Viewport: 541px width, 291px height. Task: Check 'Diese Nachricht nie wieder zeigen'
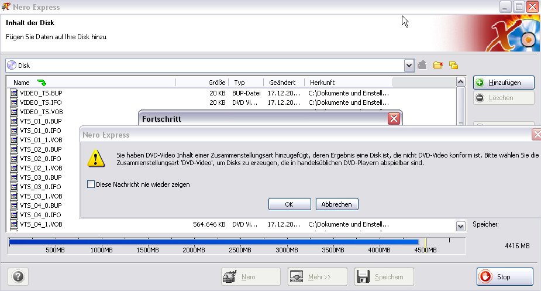(91, 184)
